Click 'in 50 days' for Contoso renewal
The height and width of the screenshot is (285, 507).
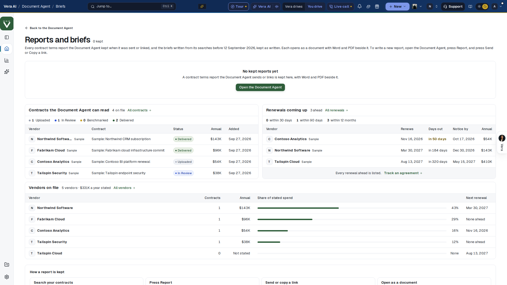[437, 139]
